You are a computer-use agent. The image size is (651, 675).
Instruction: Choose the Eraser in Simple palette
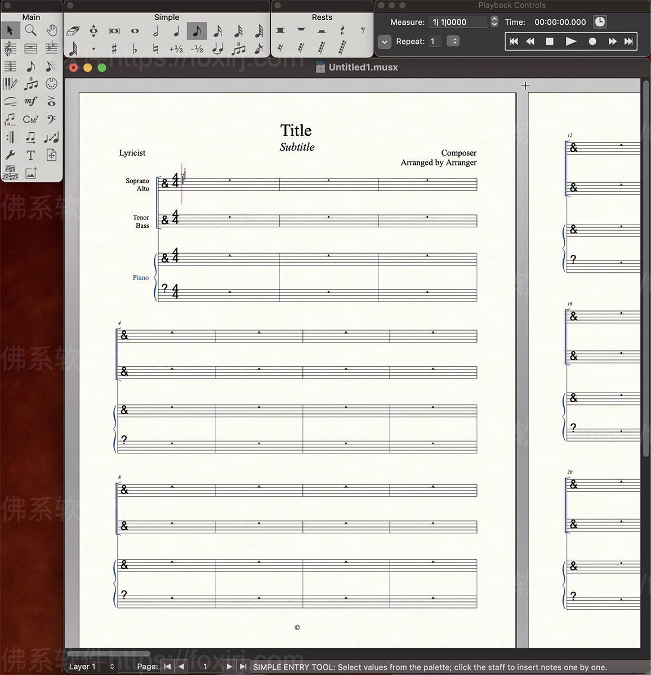(x=73, y=31)
